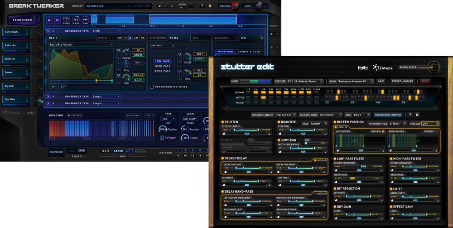453x228 pixels.
Task: Click the waveform icon beside Big Kick track
Action: [40, 87]
